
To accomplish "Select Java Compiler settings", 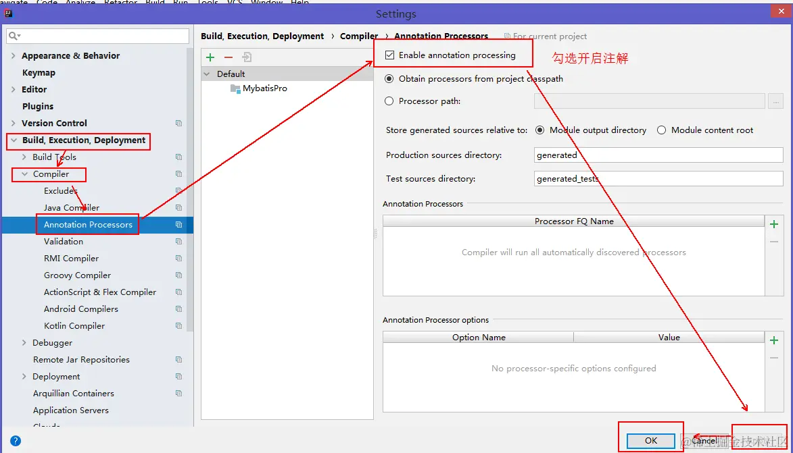I will point(71,207).
